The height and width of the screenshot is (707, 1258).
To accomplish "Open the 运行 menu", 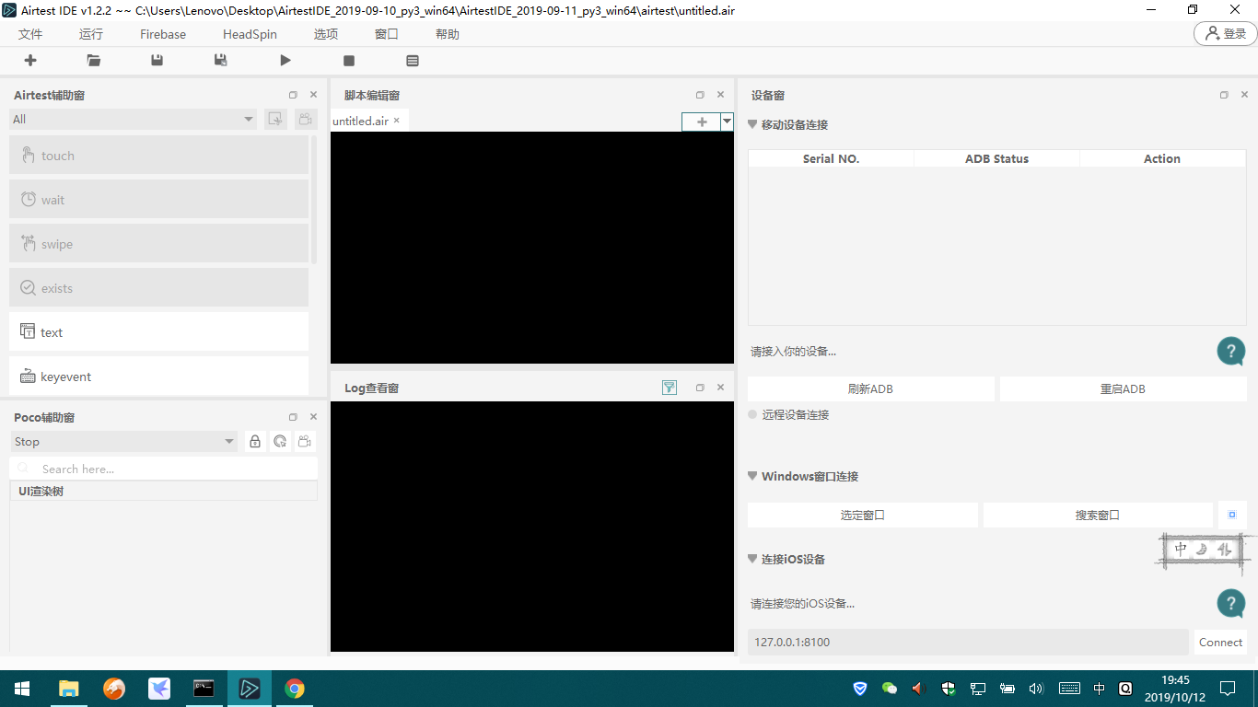I will 91,34.
